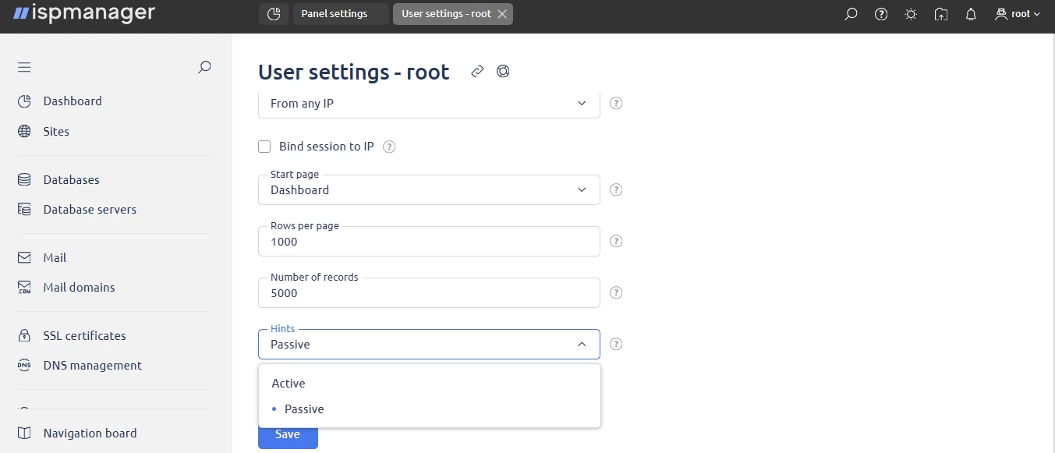
Task: Open the help question mark icon
Action: (x=880, y=13)
